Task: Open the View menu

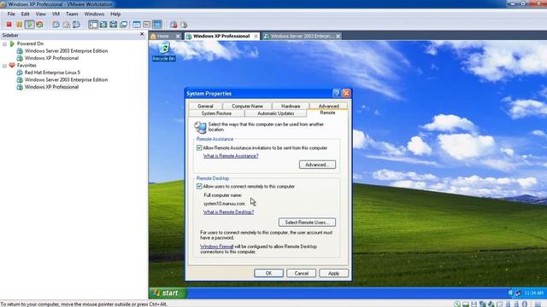Action: coord(41,14)
